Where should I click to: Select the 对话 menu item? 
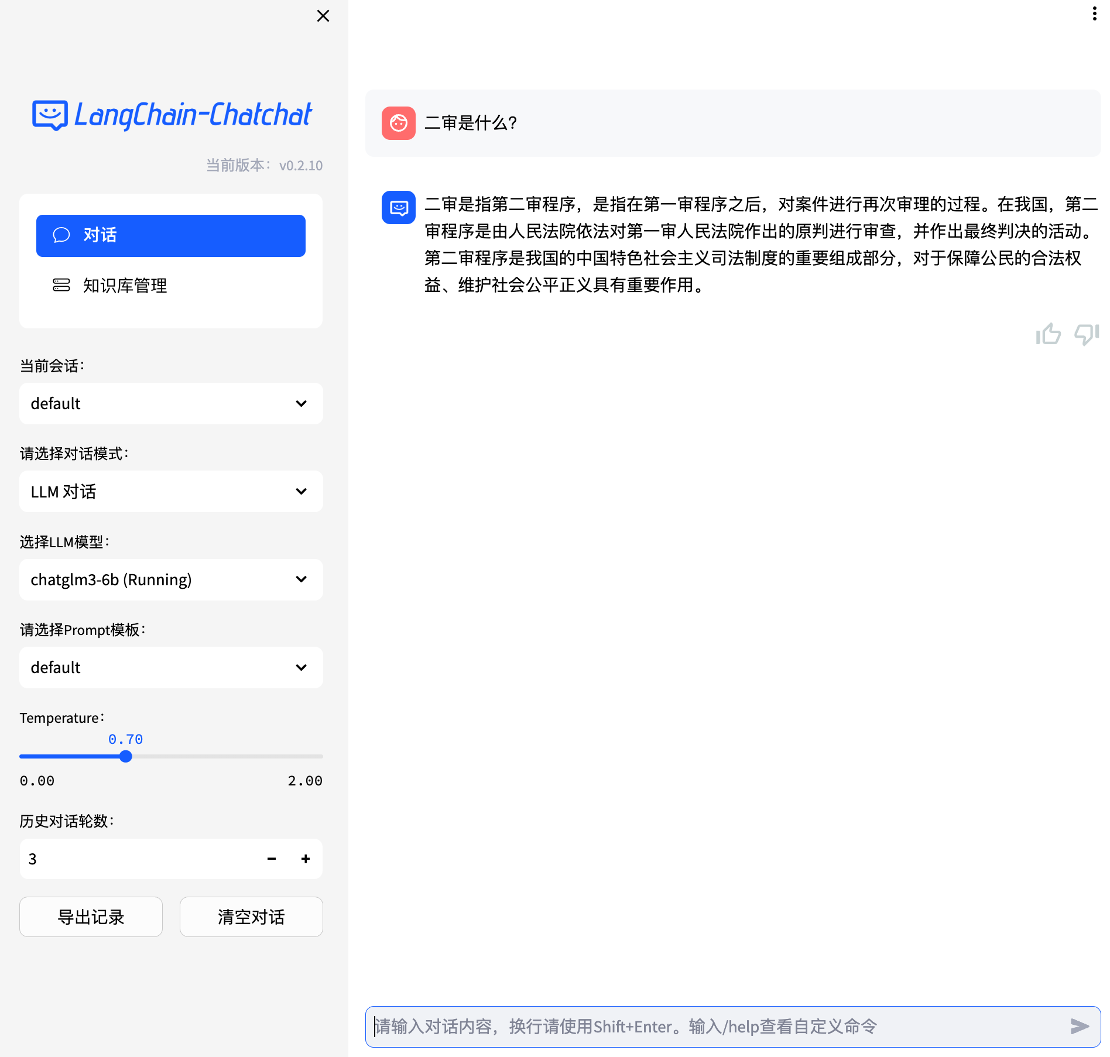pos(171,235)
